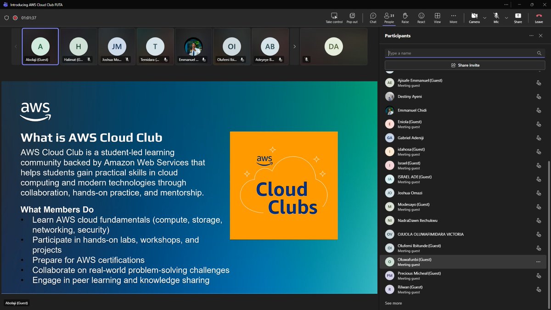Open the More actions menu

(453, 18)
